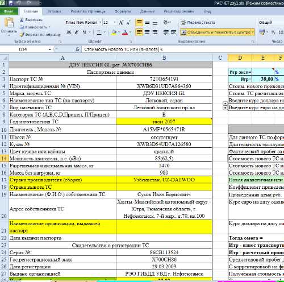Viewport: 284px width, 282px height.
Task: Increase font size with the large A icon
Action: (x=121, y=23)
